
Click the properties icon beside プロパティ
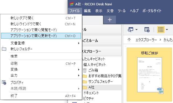point(4,83)
